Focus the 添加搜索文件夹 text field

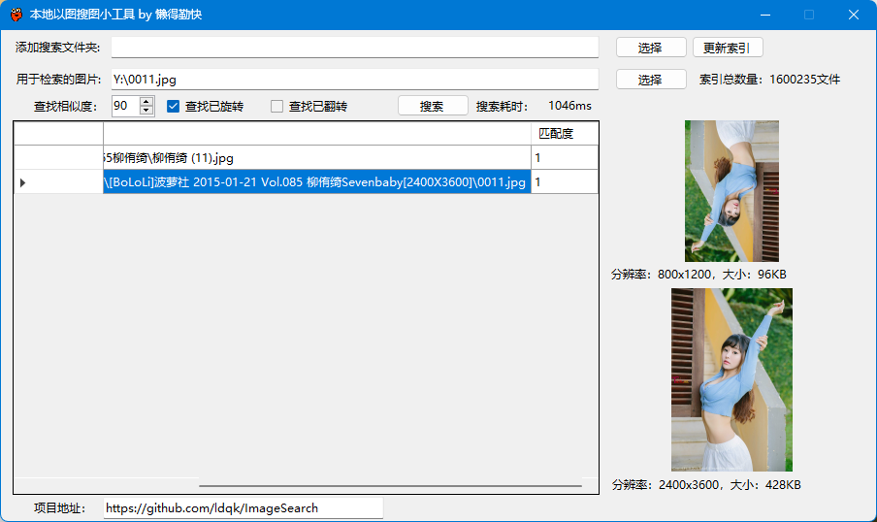354,48
